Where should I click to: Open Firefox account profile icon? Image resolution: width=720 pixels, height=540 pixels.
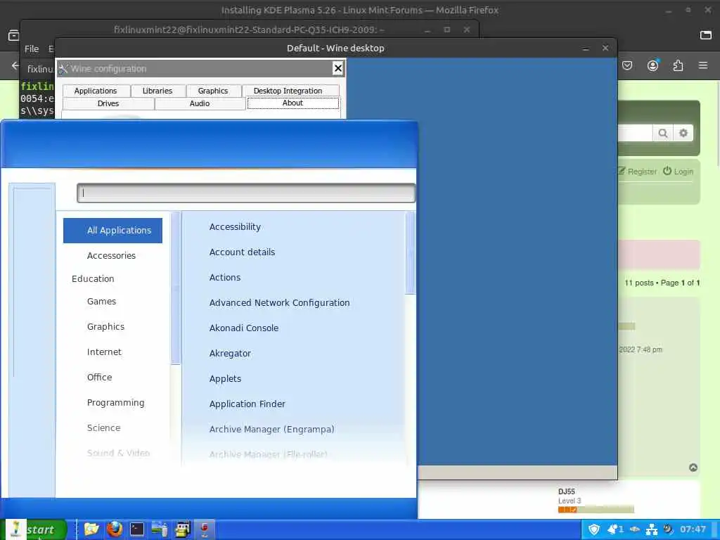[652, 65]
